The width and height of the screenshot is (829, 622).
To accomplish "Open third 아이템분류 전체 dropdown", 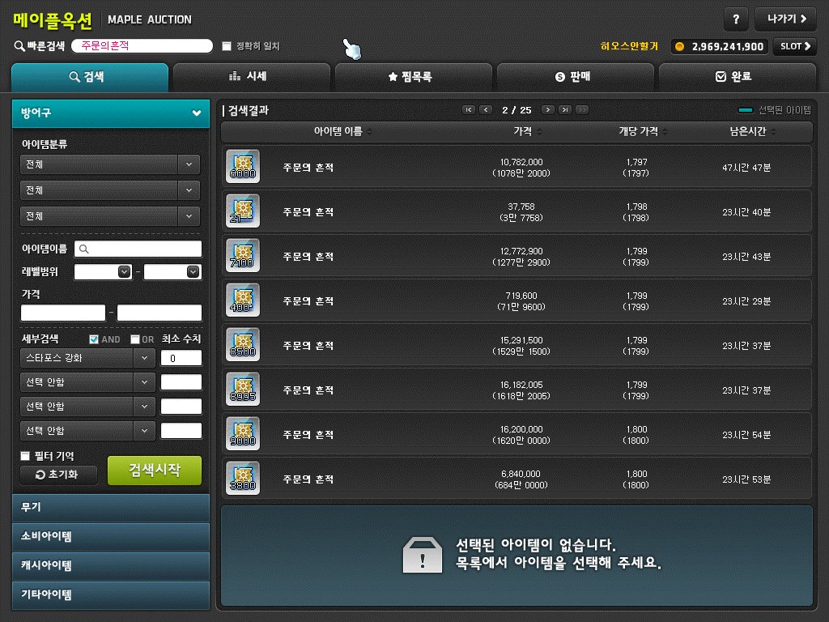I will point(110,215).
